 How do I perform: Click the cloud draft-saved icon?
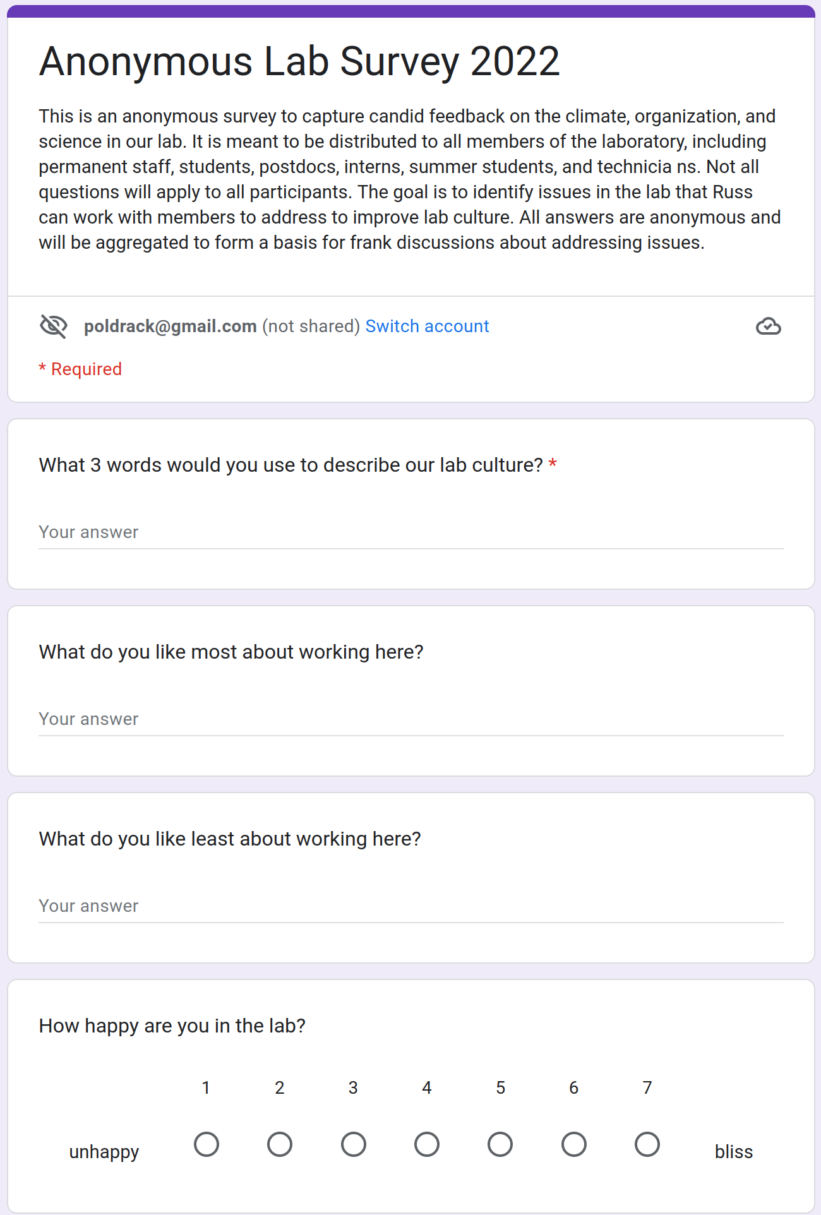tap(768, 326)
